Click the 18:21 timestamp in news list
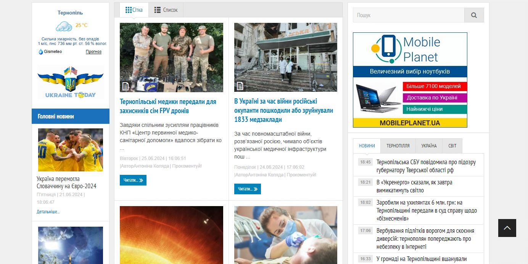The height and width of the screenshot is (264, 528). [365, 182]
